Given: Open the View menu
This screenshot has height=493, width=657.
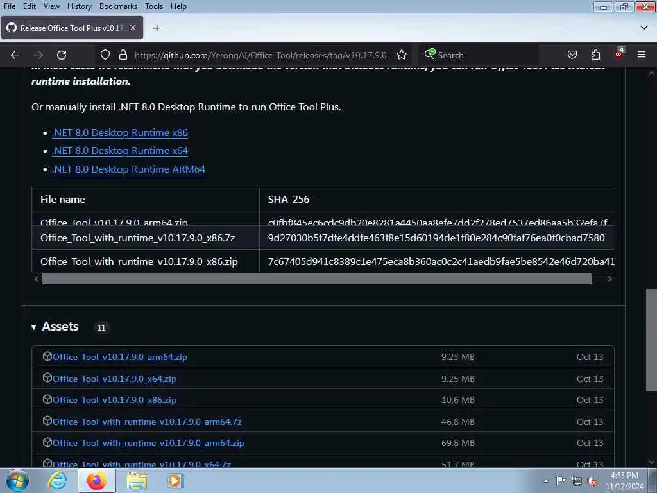Looking at the screenshot, I should tap(51, 6).
